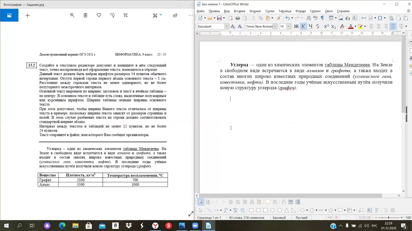Click word count '43 слова, 318 символов'
This screenshot has height=231, width=412.
click(247, 218)
